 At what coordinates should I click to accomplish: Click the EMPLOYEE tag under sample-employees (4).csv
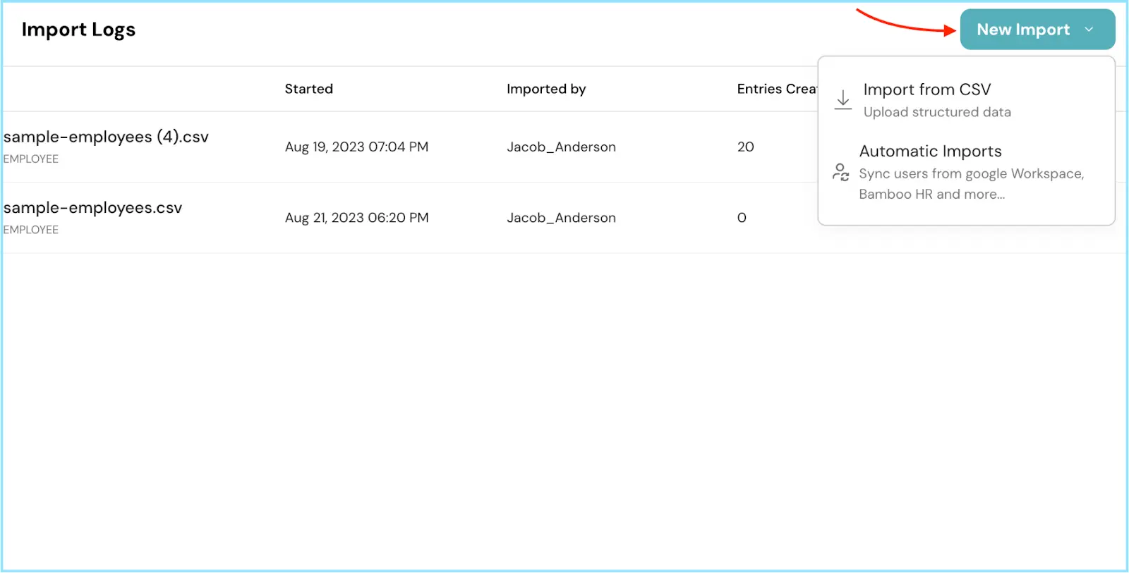[x=31, y=159]
